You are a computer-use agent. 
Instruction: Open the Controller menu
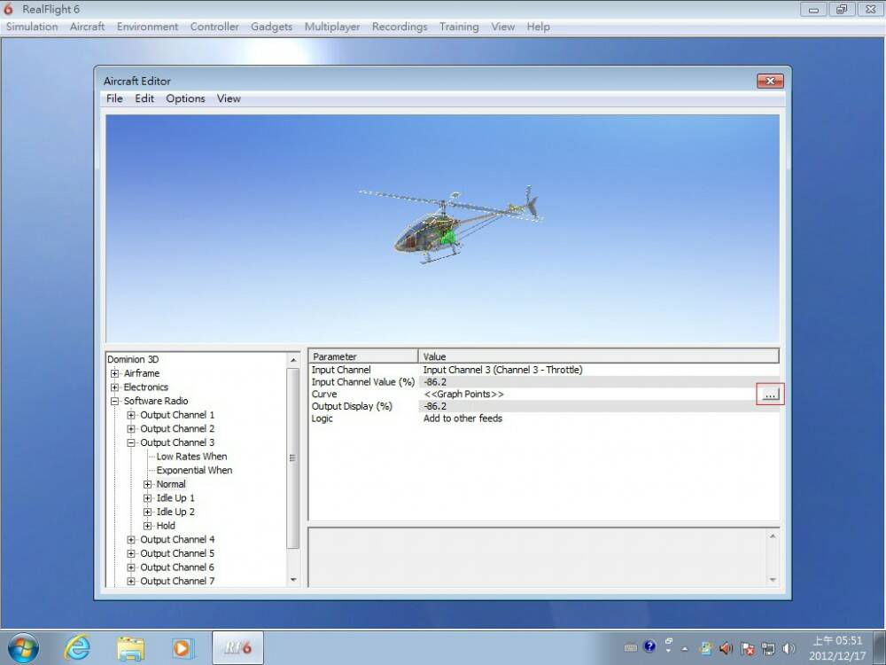pos(214,27)
